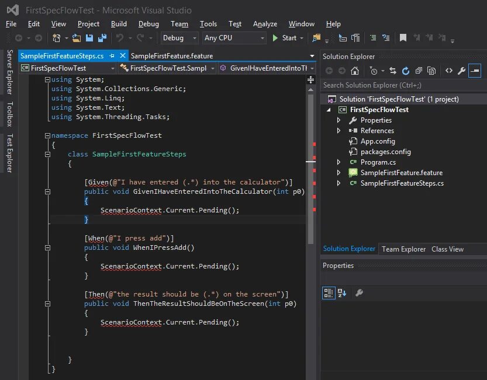Open the Analyze menu
The width and height of the screenshot is (487, 380).
pyautogui.click(x=265, y=24)
